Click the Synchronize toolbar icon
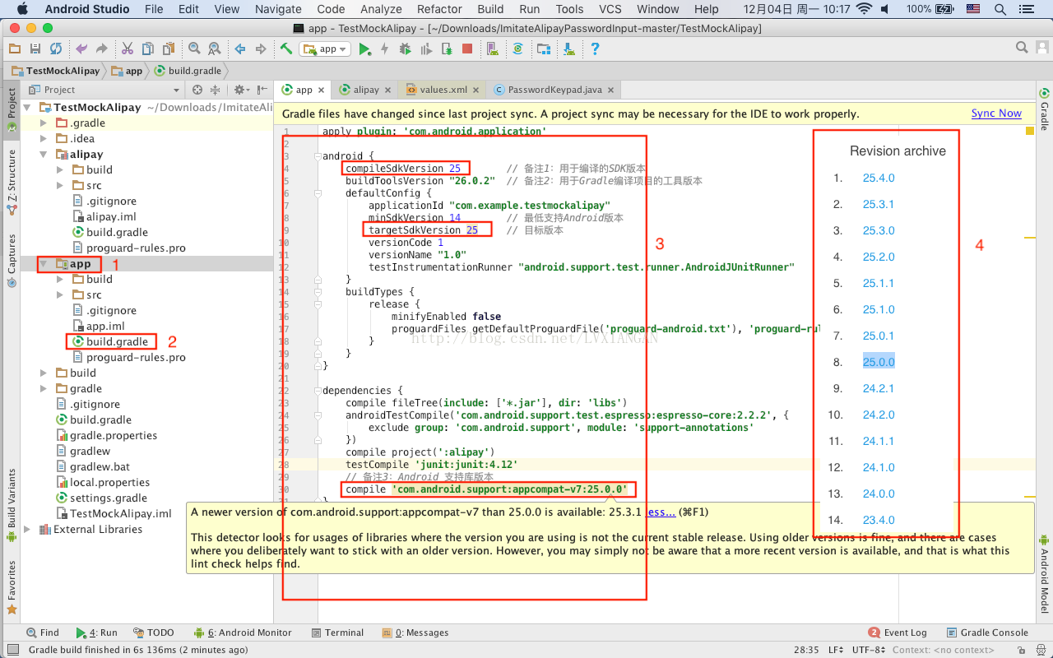 55,49
